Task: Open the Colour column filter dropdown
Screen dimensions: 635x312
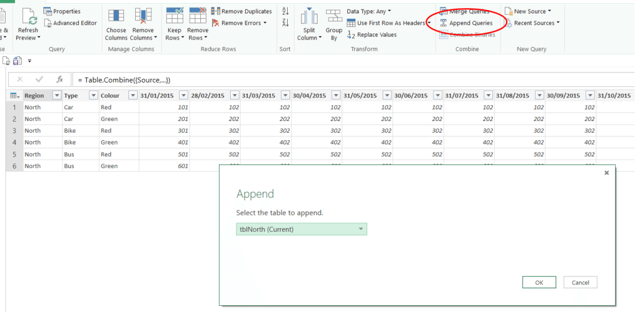Action: [133, 96]
